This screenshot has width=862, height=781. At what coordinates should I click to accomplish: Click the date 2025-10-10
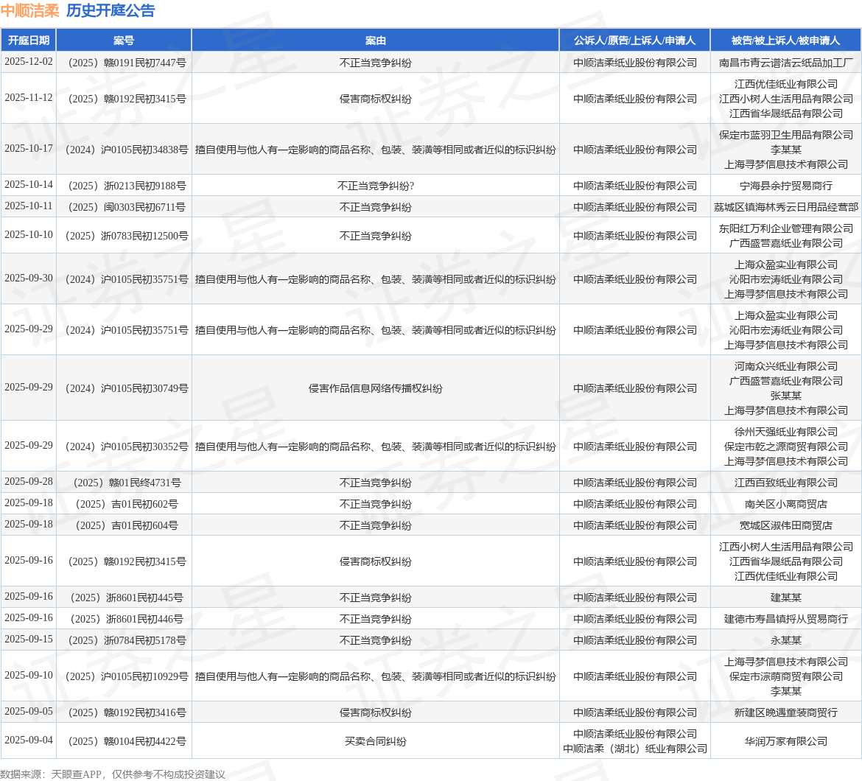(x=29, y=235)
